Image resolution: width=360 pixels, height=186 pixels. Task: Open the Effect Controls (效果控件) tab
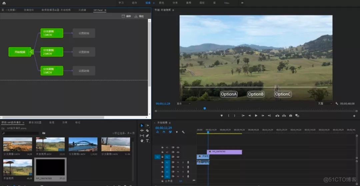click(x=29, y=10)
